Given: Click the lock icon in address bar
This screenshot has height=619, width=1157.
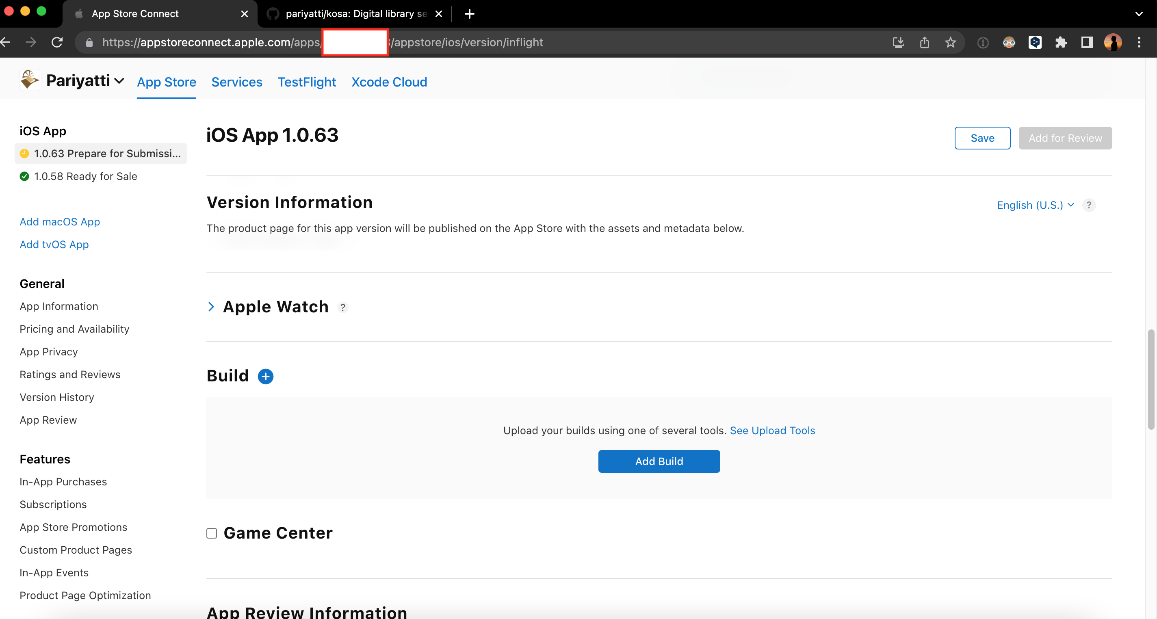Looking at the screenshot, I should point(89,43).
